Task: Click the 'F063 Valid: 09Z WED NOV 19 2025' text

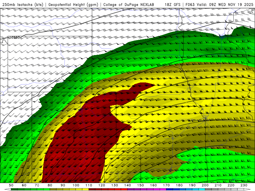Action: [x=219, y=4]
